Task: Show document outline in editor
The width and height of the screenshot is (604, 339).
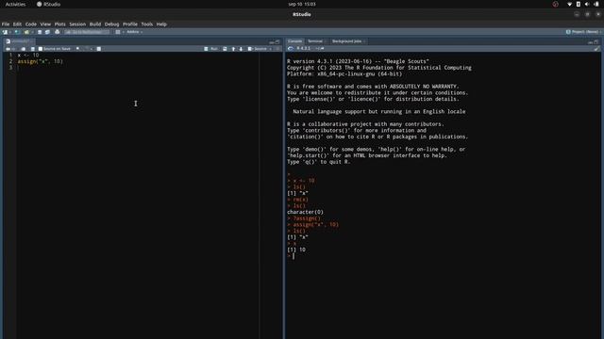Action: point(277,49)
